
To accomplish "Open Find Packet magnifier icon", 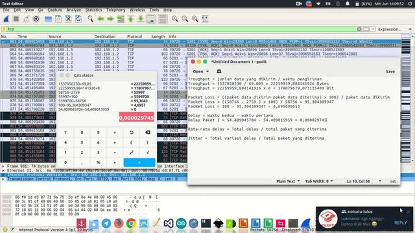I will coord(91,19).
